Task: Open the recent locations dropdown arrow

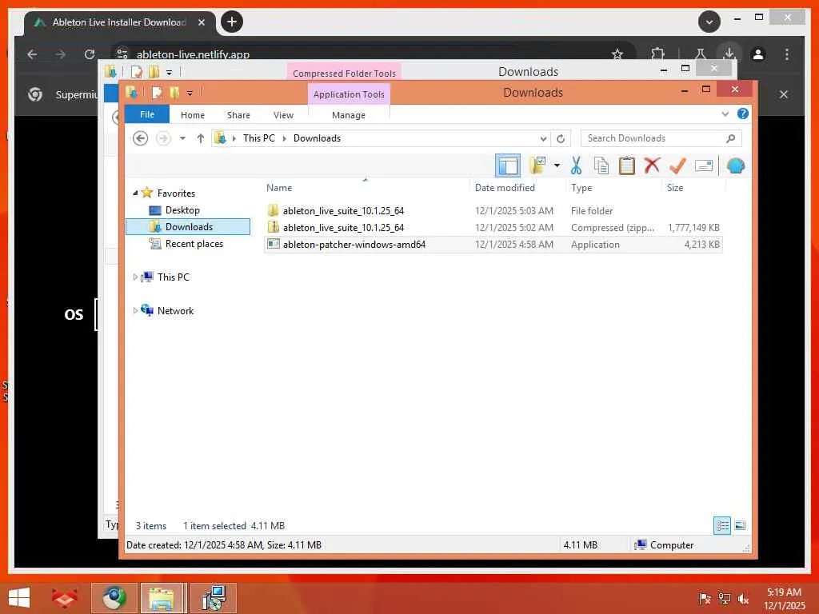Action: pyautogui.click(x=182, y=138)
